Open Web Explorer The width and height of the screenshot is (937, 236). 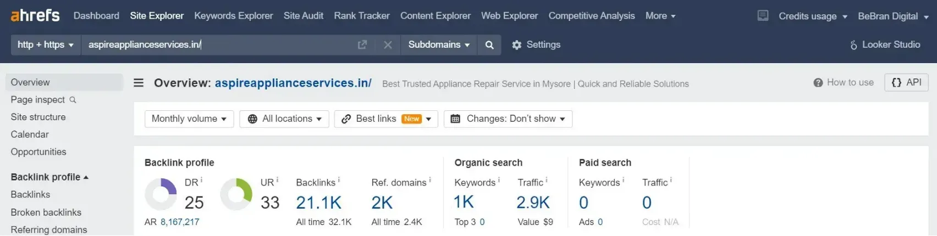510,16
